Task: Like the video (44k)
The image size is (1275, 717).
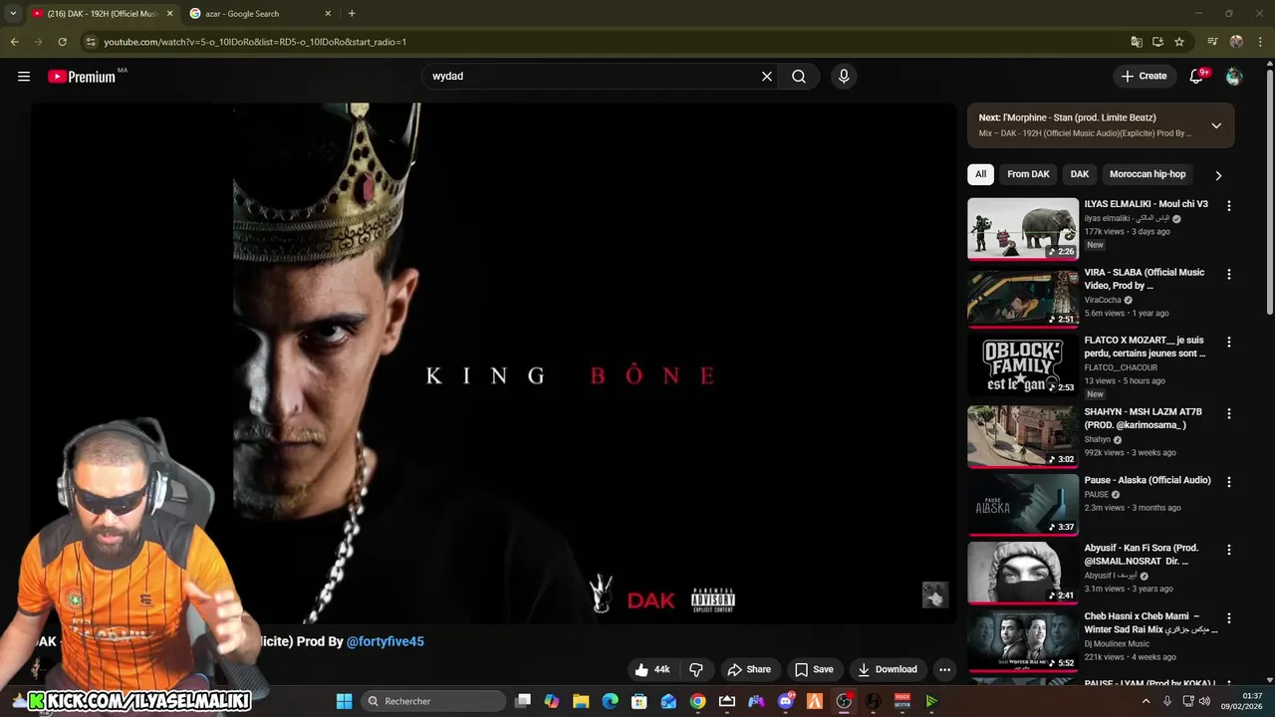Action: click(652, 669)
